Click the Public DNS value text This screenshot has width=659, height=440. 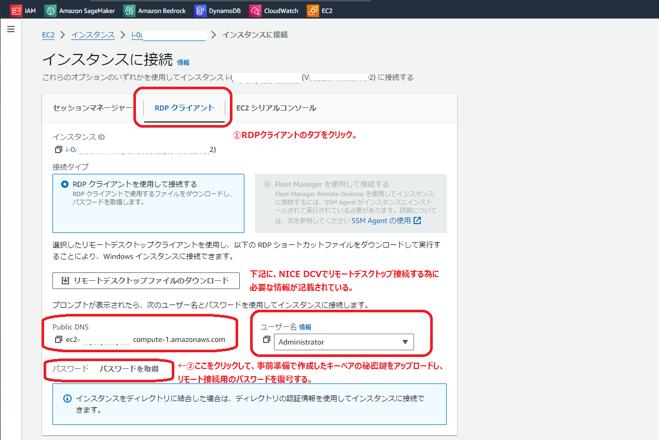pyautogui.click(x=145, y=340)
